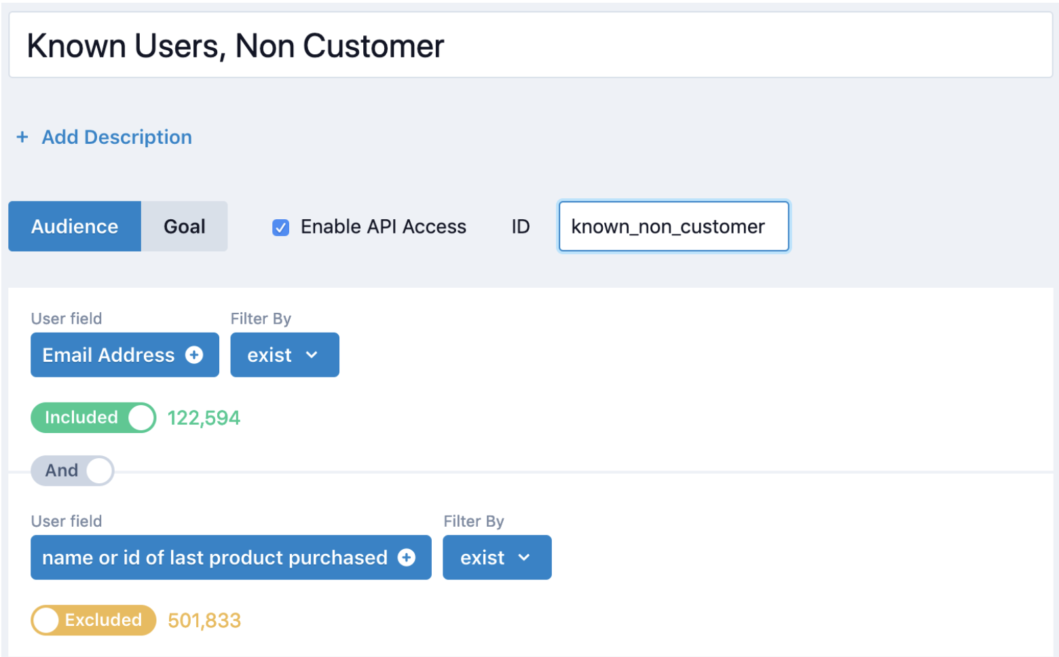Click the Add Description link

117,137
